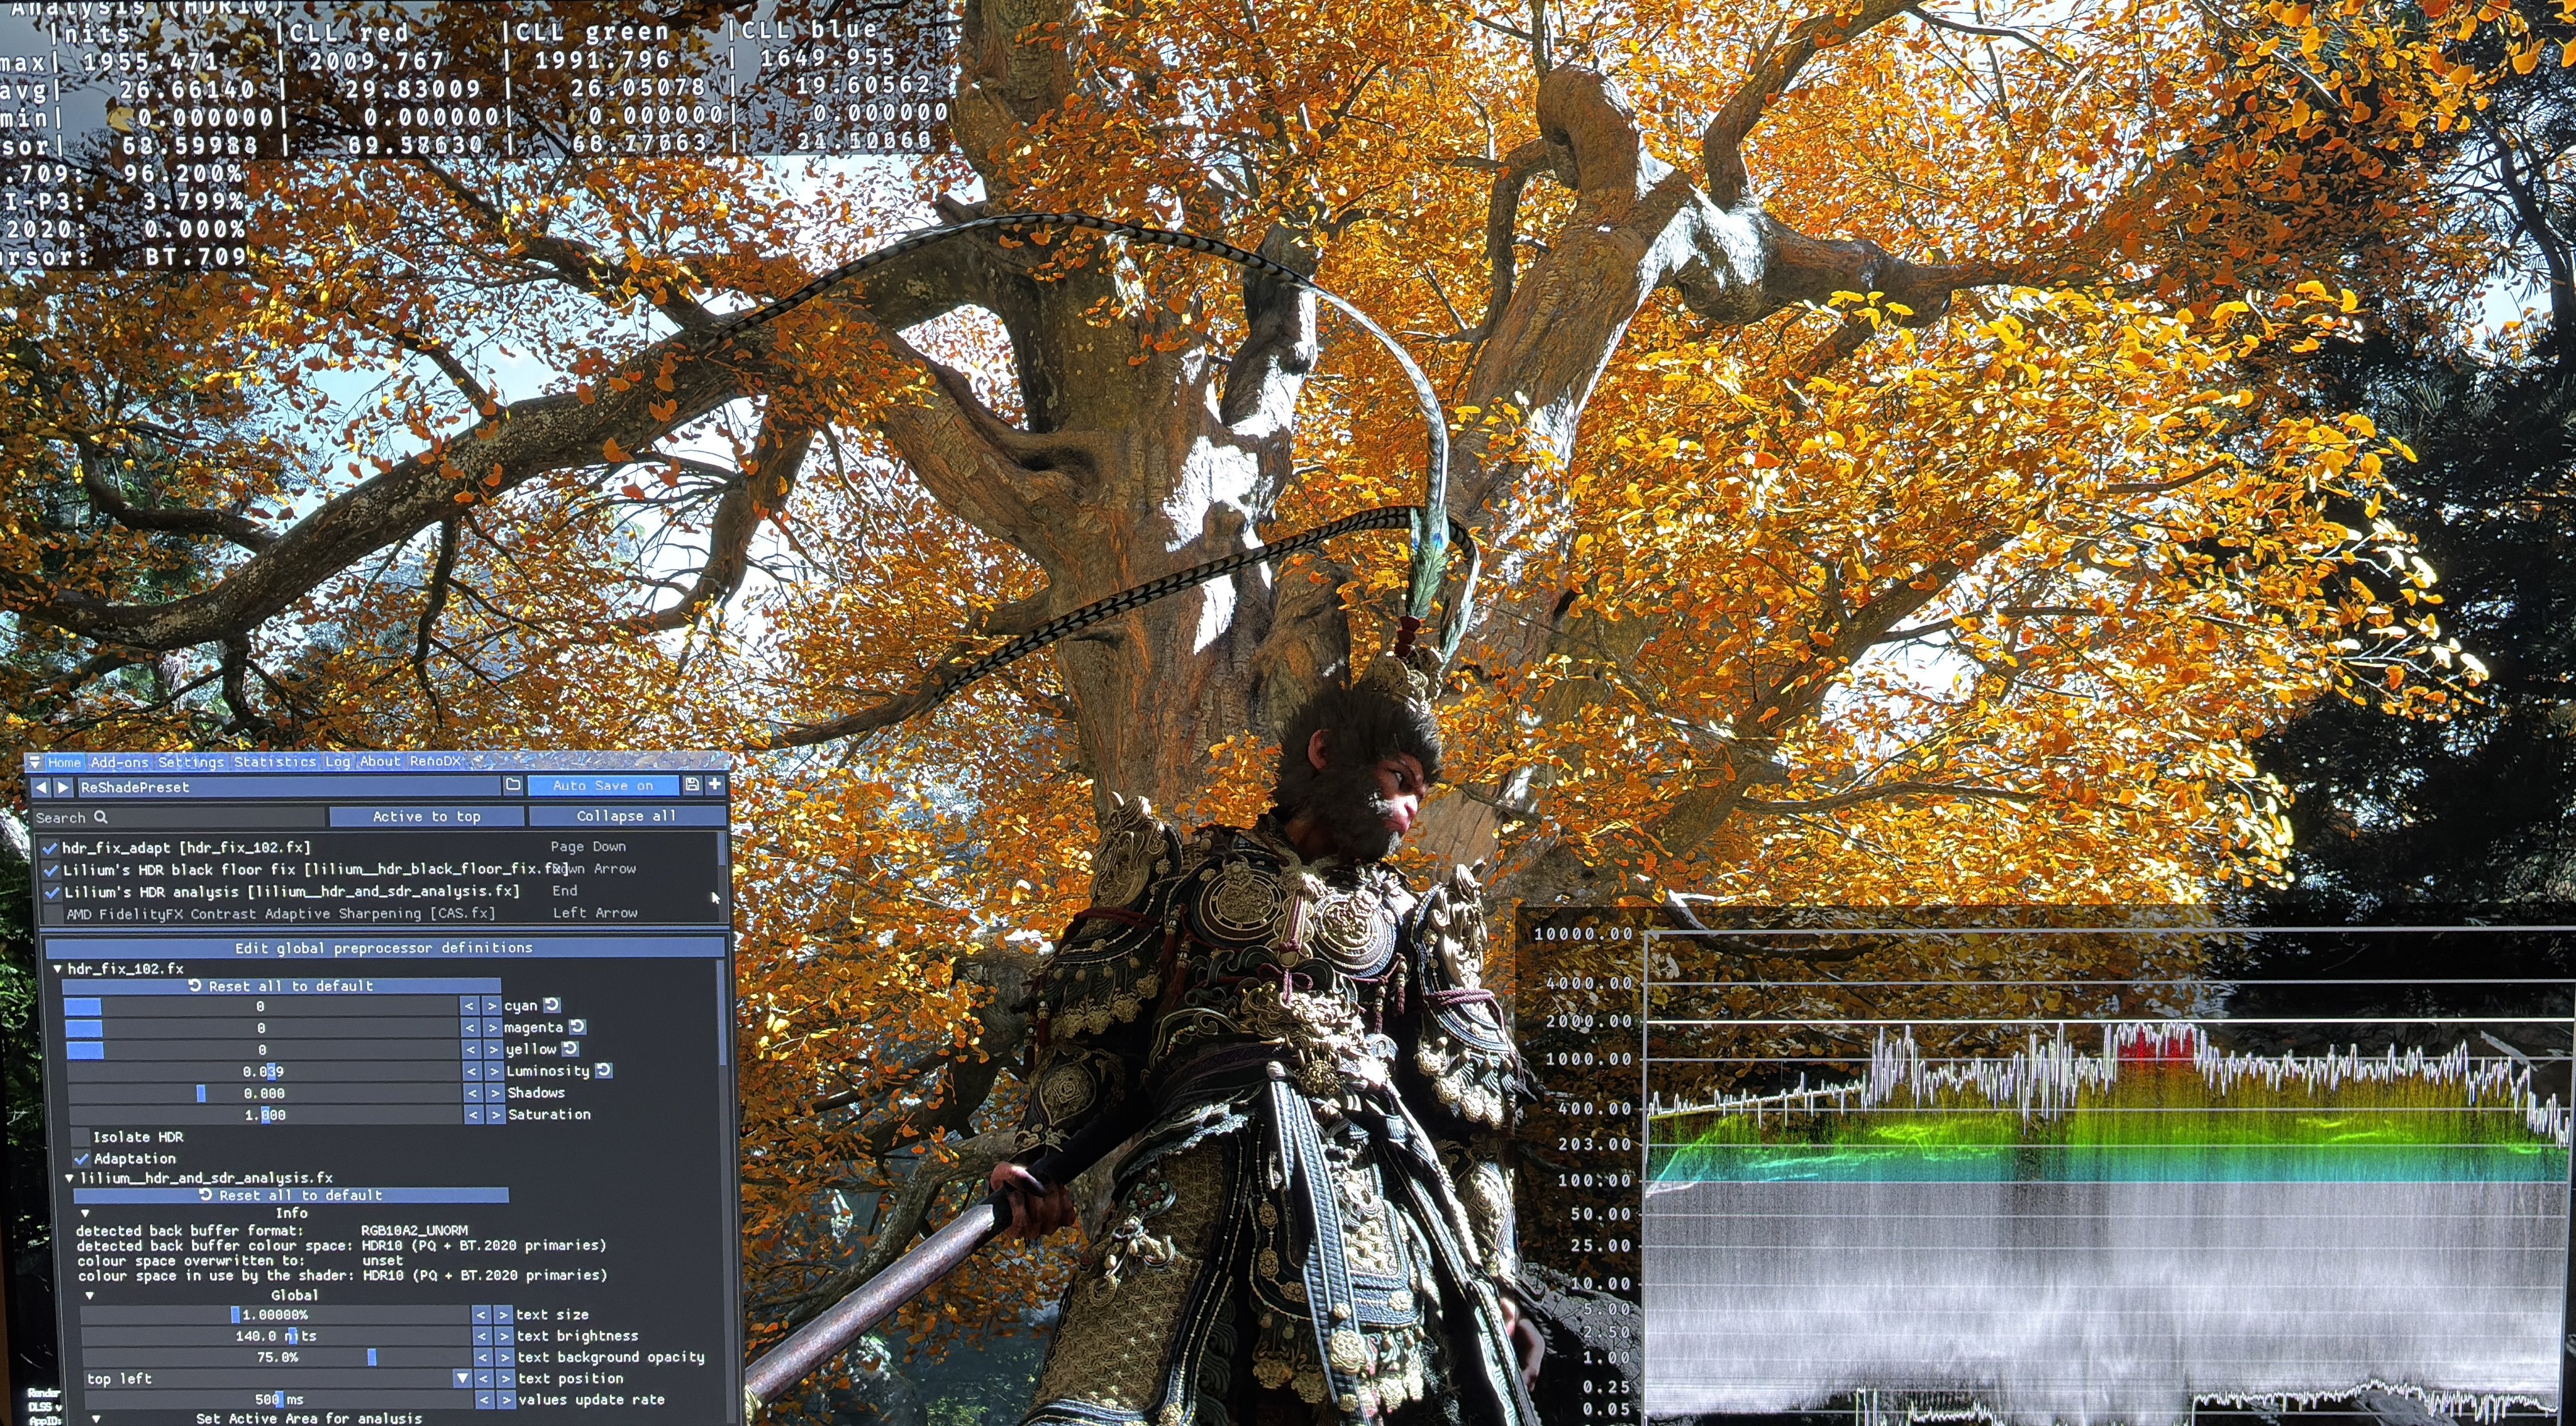Decrease text size with the left arrow
The height and width of the screenshot is (1426, 2576).
pos(482,1315)
